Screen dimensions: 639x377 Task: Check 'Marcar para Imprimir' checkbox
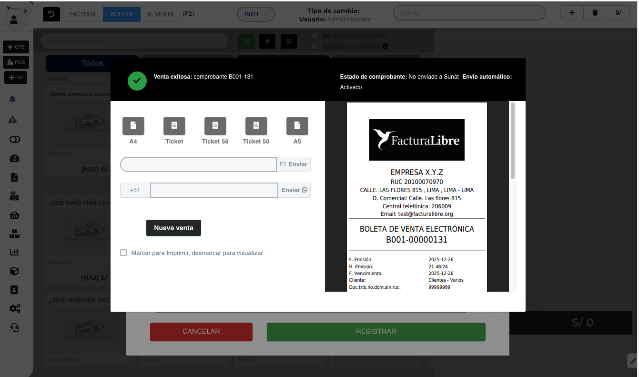[x=124, y=253]
